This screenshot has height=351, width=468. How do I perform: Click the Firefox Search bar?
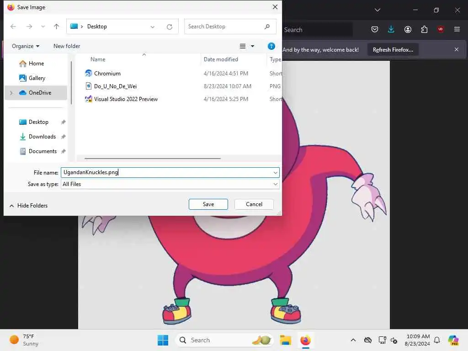tap(317, 30)
